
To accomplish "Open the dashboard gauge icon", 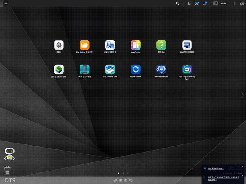I will pyautogui.click(x=242, y=3).
